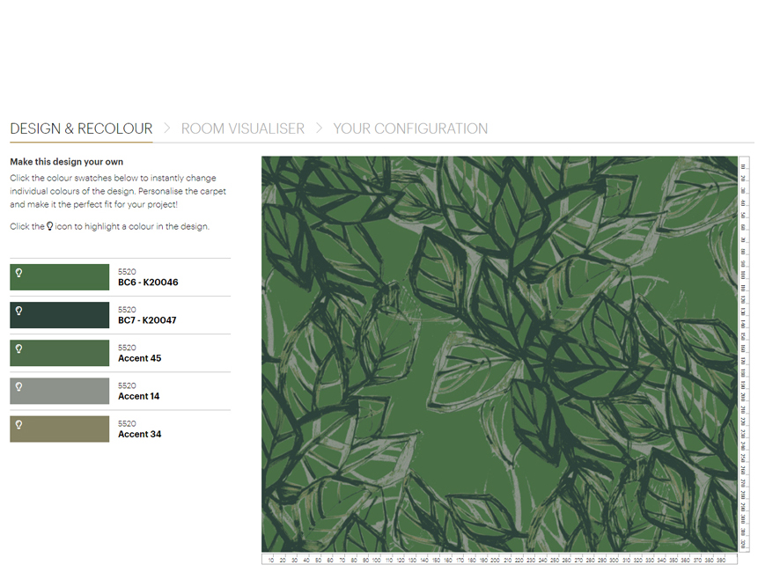The width and height of the screenshot is (758, 572).
Task: Click the chevron after DESIGN & RECOLOUR
Action: (166, 128)
